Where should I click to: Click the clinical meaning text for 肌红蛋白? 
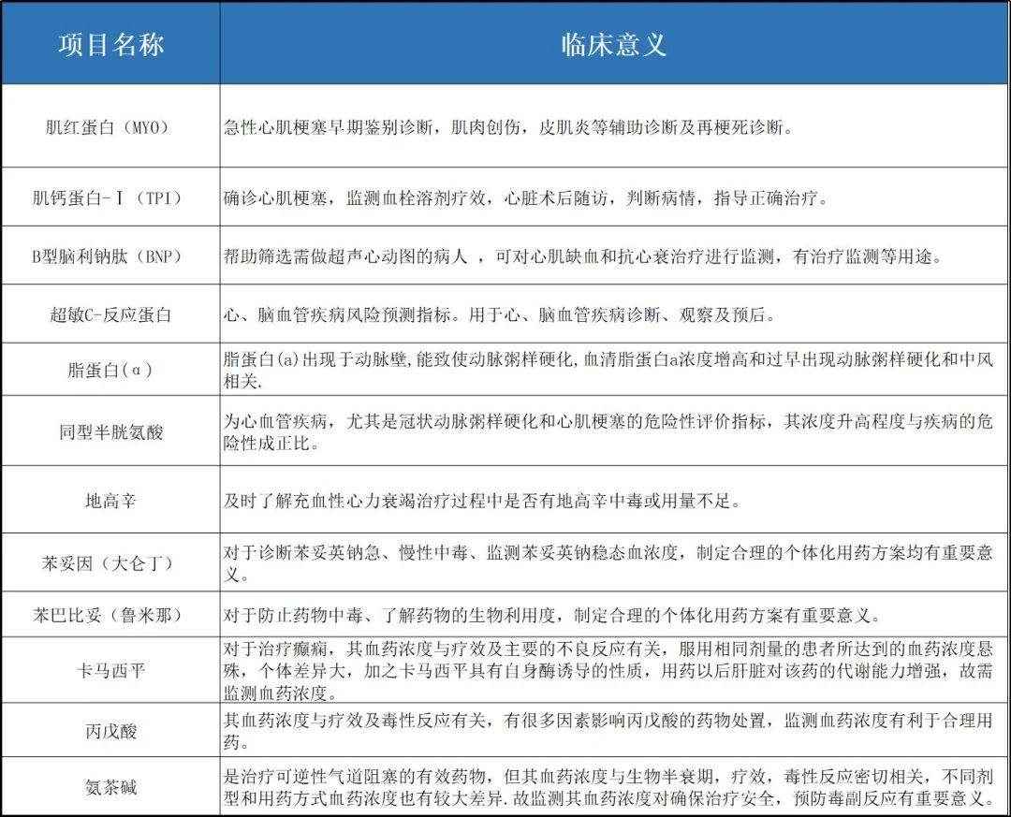pos(508,126)
